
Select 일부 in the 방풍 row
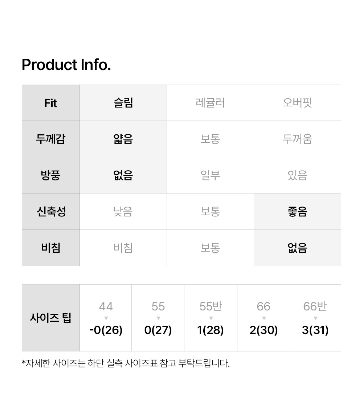coord(210,175)
